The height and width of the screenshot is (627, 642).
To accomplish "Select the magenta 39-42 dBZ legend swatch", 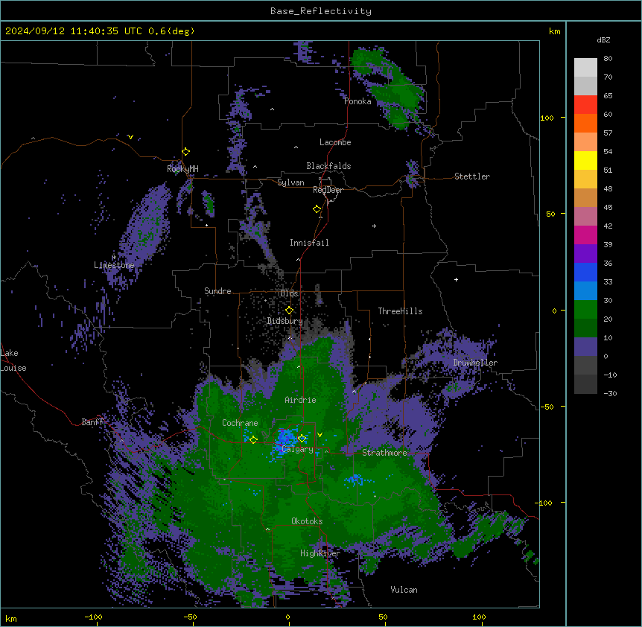I will pos(585,235).
